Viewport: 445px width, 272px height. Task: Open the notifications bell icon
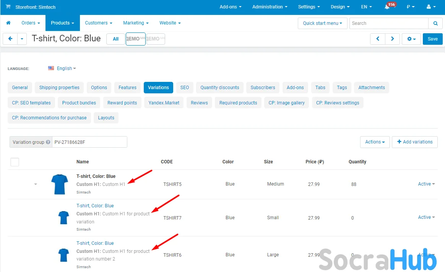pyautogui.click(x=387, y=7)
